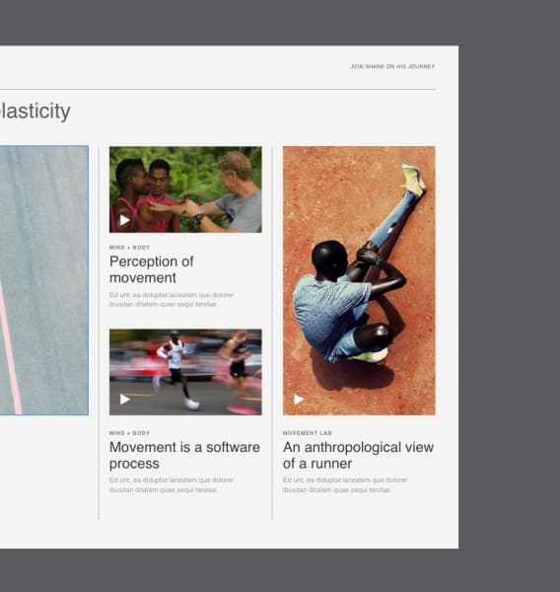The height and width of the screenshot is (592, 560).
Task: Play the blurred marathon runners video
Action: (x=124, y=399)
